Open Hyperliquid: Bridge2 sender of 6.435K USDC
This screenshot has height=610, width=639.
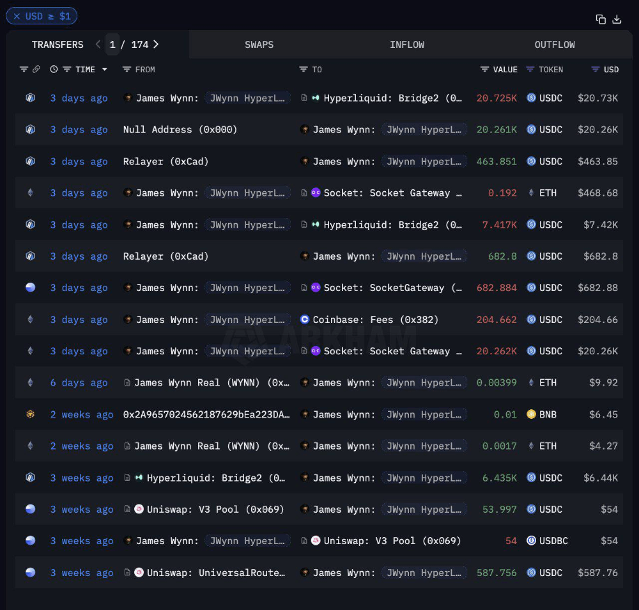[216, 478]
